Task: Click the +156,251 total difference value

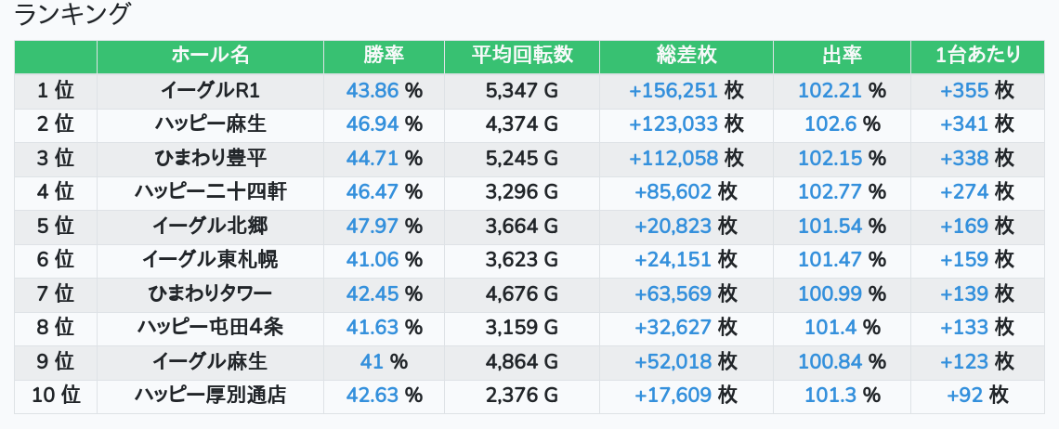Action: (x=673, y=91)
